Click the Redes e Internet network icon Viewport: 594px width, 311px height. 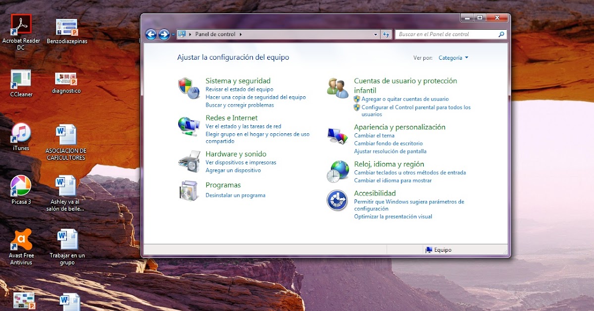[189, 123]
